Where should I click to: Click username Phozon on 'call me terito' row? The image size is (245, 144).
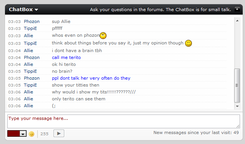point(32,57)
